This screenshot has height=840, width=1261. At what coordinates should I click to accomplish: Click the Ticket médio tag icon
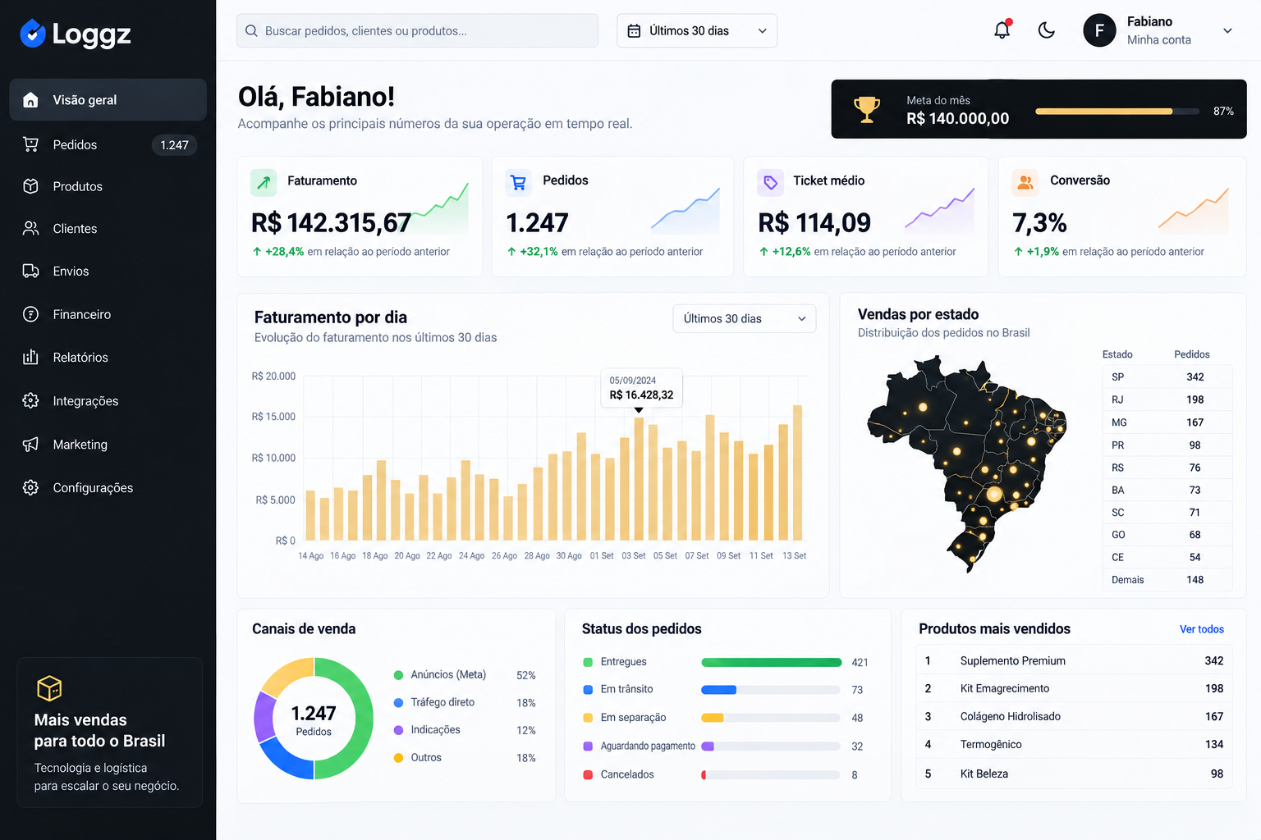770,182
